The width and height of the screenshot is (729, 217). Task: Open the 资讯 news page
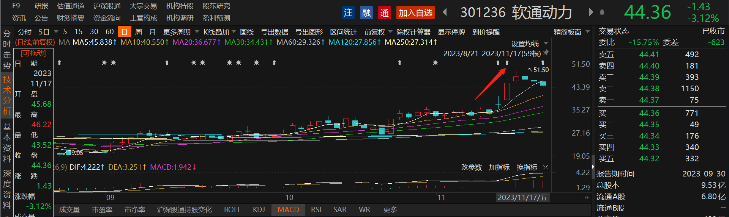19,18
